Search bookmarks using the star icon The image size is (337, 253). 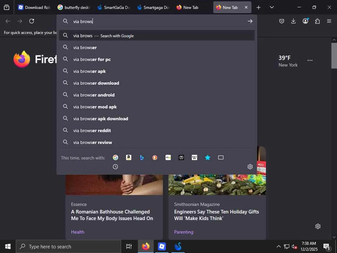[x=208, y=158]
